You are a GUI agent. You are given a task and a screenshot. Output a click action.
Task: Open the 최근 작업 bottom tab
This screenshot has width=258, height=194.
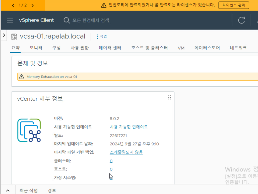click(x=29, y=190)
